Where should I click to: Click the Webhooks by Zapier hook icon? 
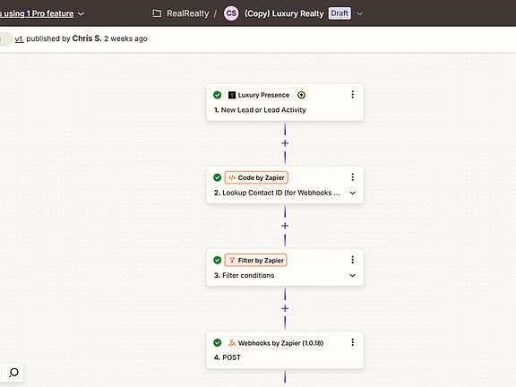pyautogui.click(x=232, y=343)
